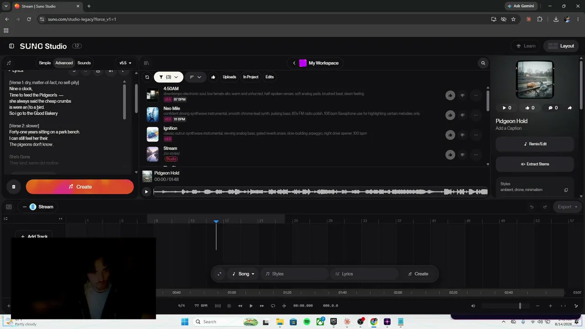Like the 4:50AM song

(x=450, y=95)
